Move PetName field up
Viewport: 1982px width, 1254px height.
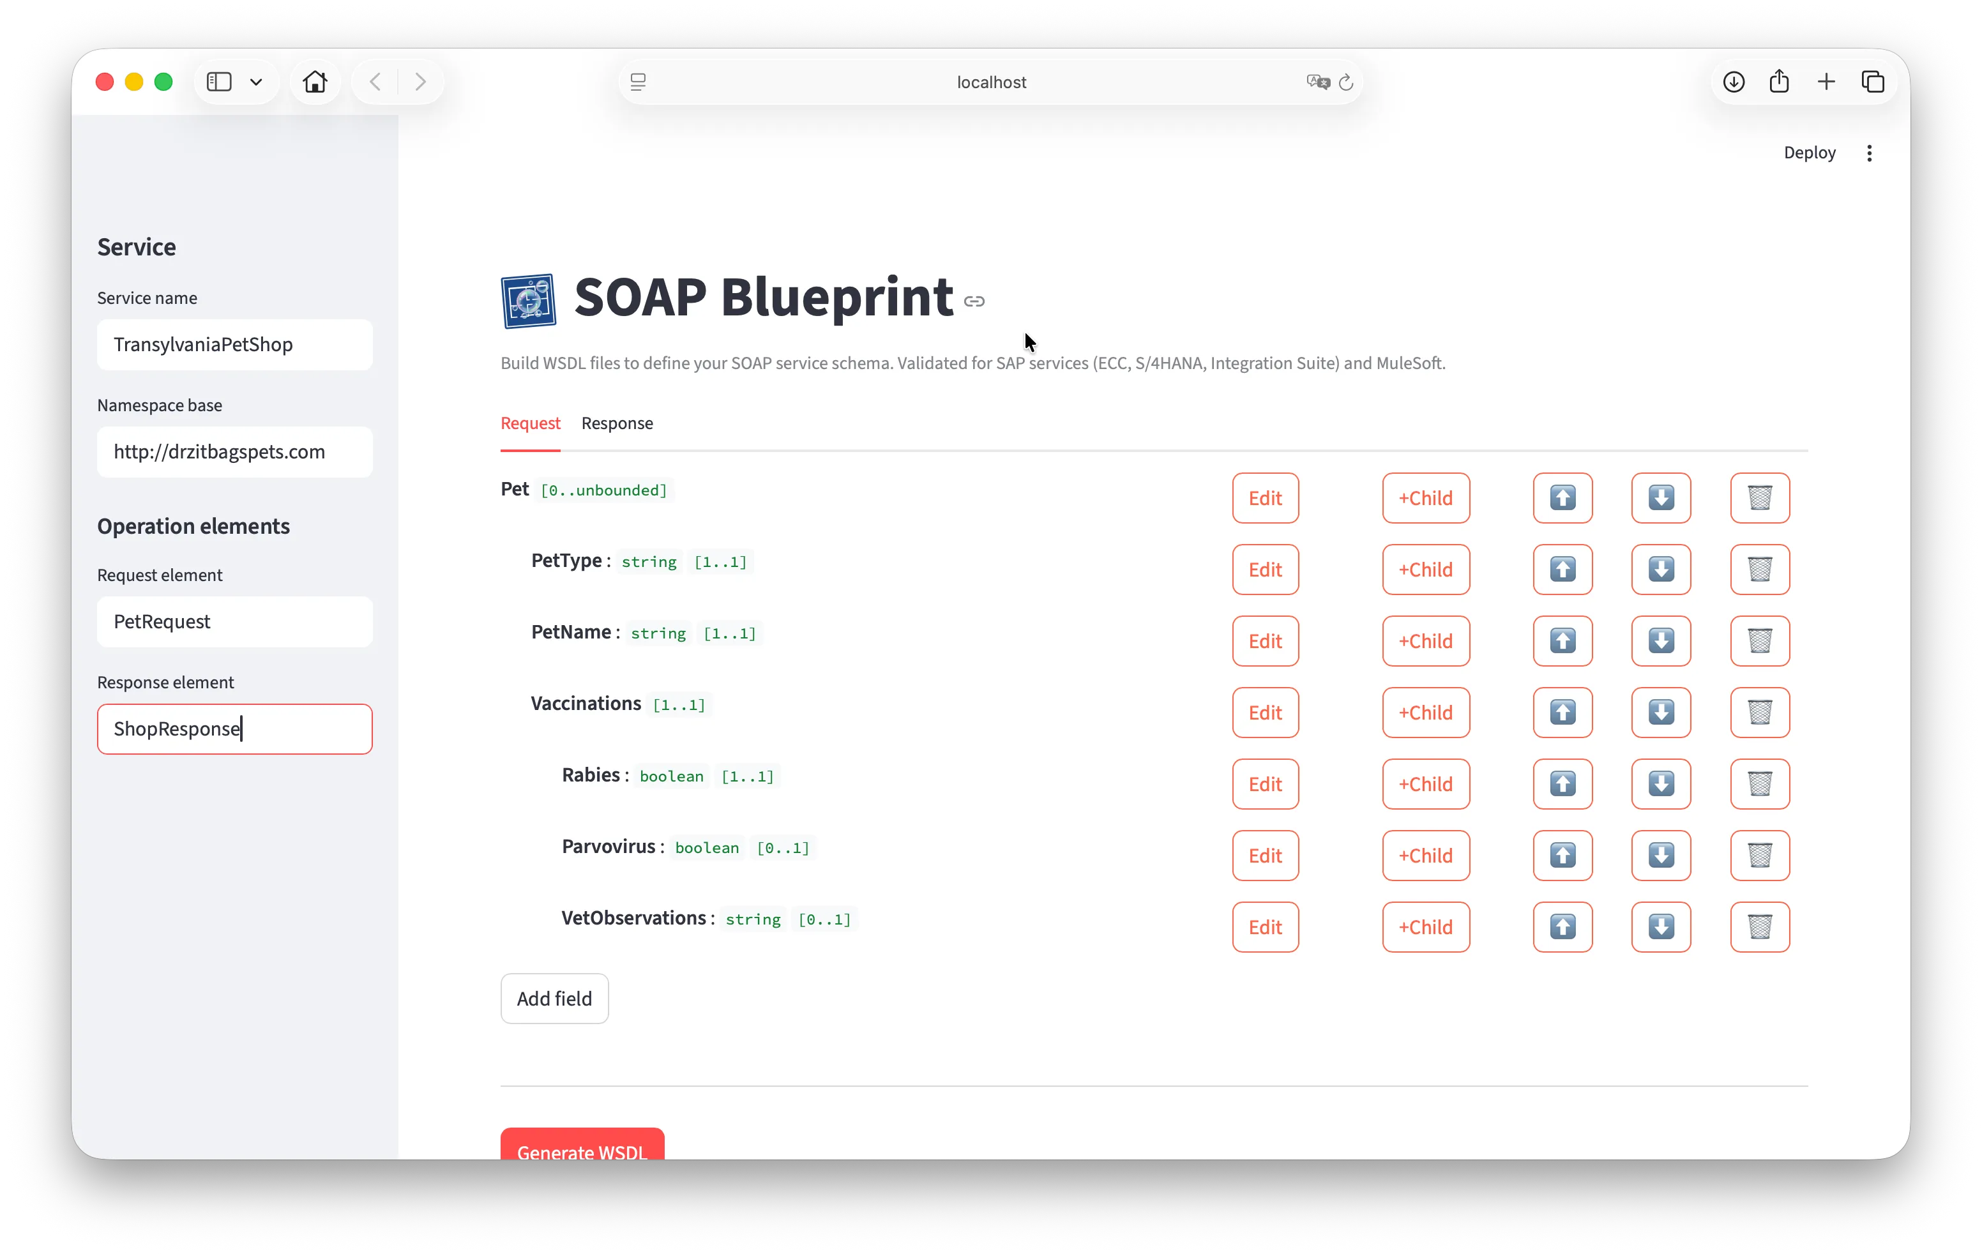pos(1562,641)
